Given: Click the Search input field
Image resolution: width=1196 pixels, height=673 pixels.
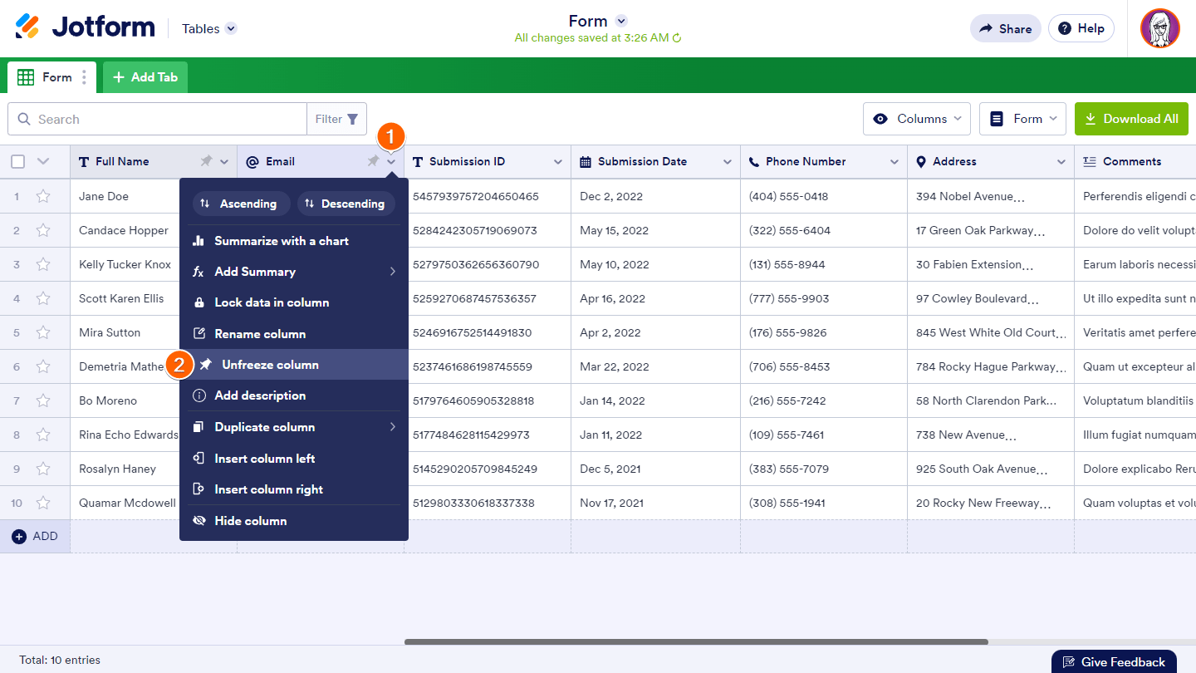Looking at the screenshot, I should point(166,120).
